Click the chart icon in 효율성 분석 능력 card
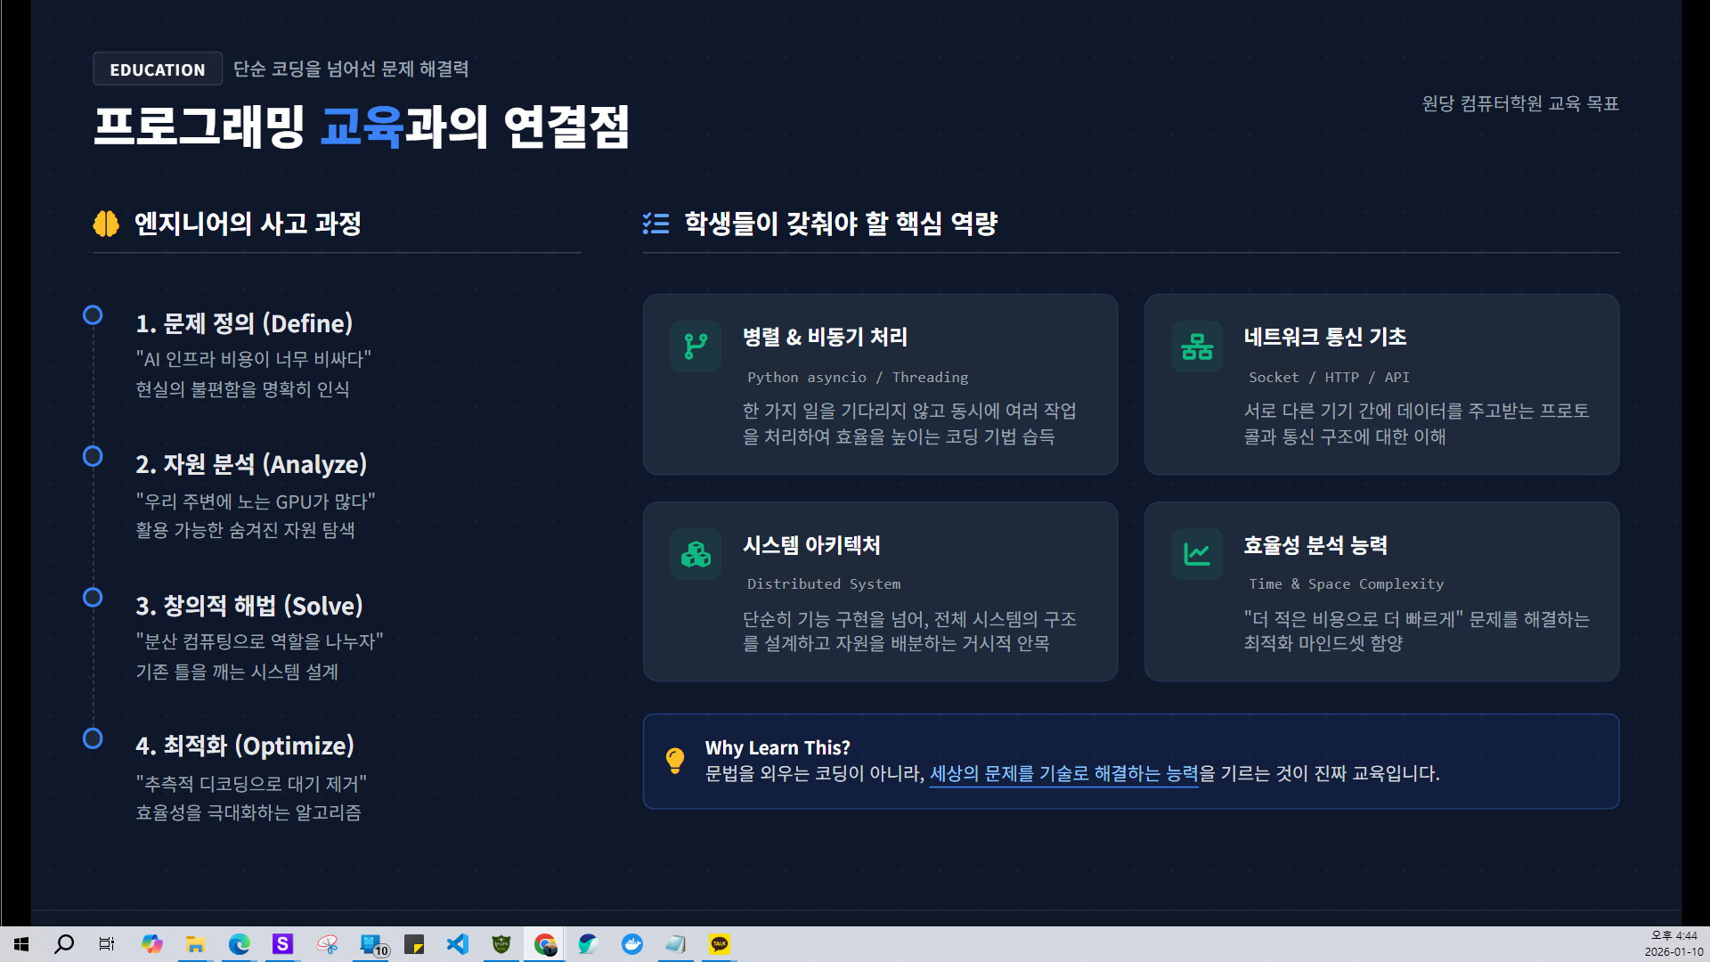This screenshot has width=1710, height=962. [1197, 554]
